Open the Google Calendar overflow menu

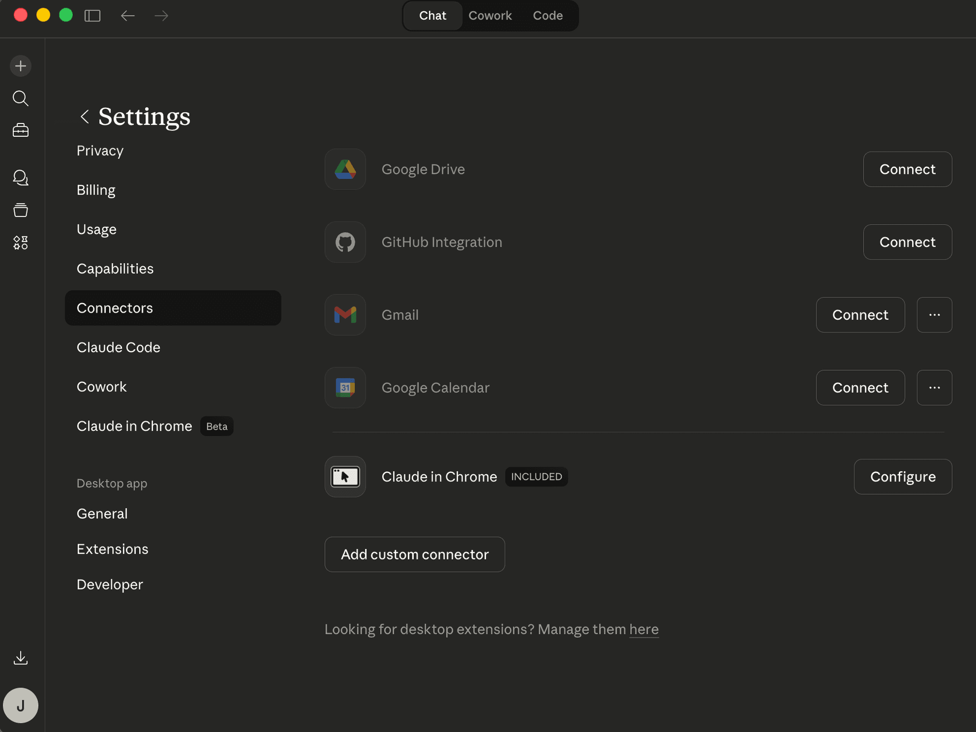pos(934,387)
